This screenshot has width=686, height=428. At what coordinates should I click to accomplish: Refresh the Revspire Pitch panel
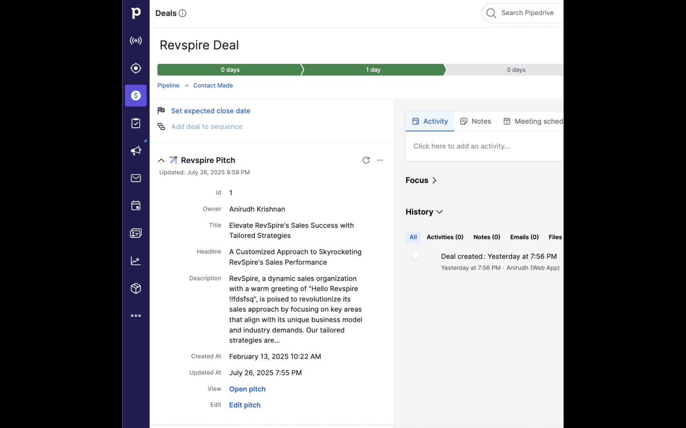point(366,160)
